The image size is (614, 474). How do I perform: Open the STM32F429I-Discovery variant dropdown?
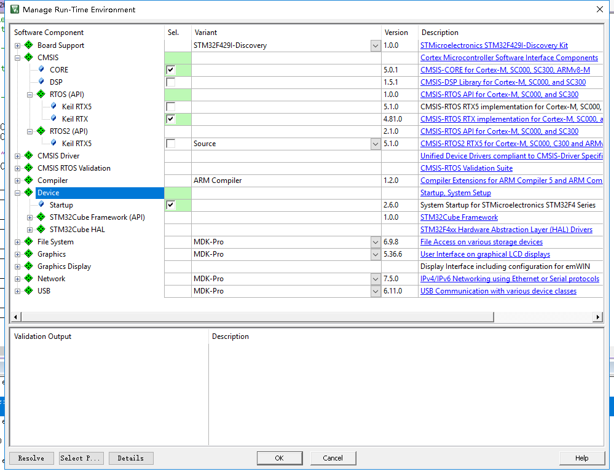click(x=376, y=45)
